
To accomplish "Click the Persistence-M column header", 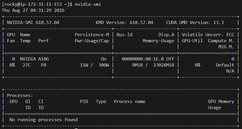I will pos(92,35).
